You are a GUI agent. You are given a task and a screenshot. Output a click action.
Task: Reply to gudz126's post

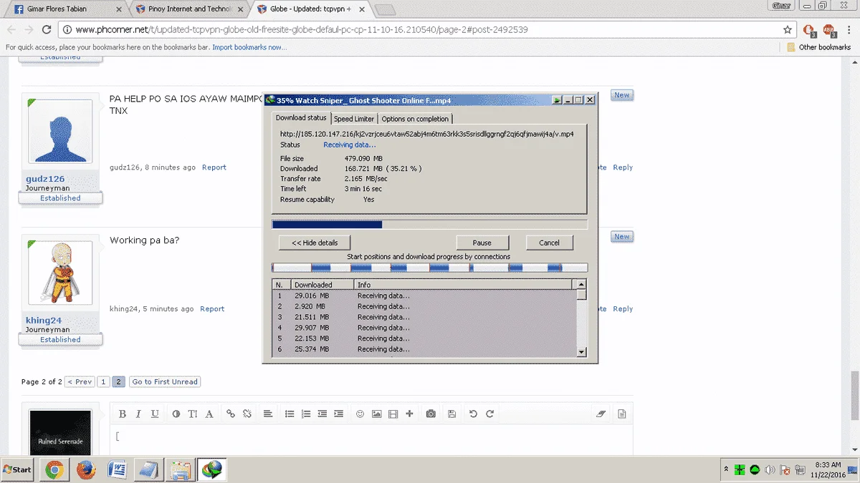pos(623,167)
